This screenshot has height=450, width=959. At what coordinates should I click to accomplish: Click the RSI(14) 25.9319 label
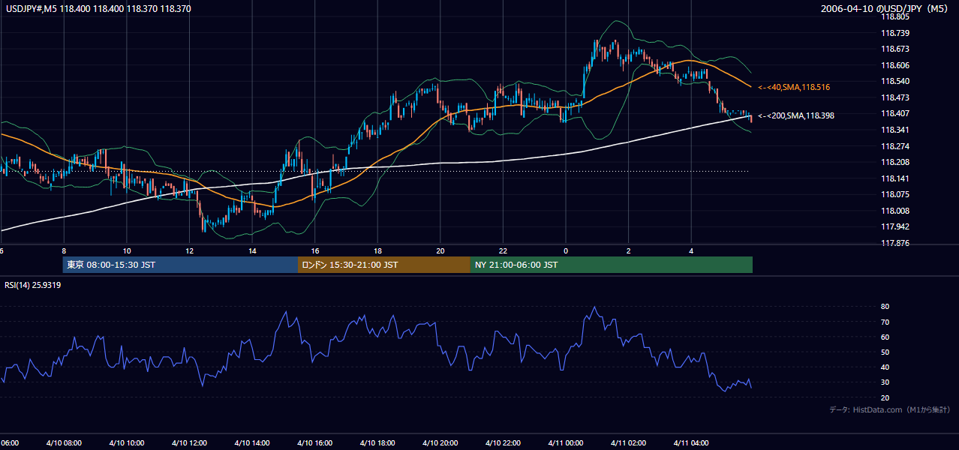tap(33, 285)
